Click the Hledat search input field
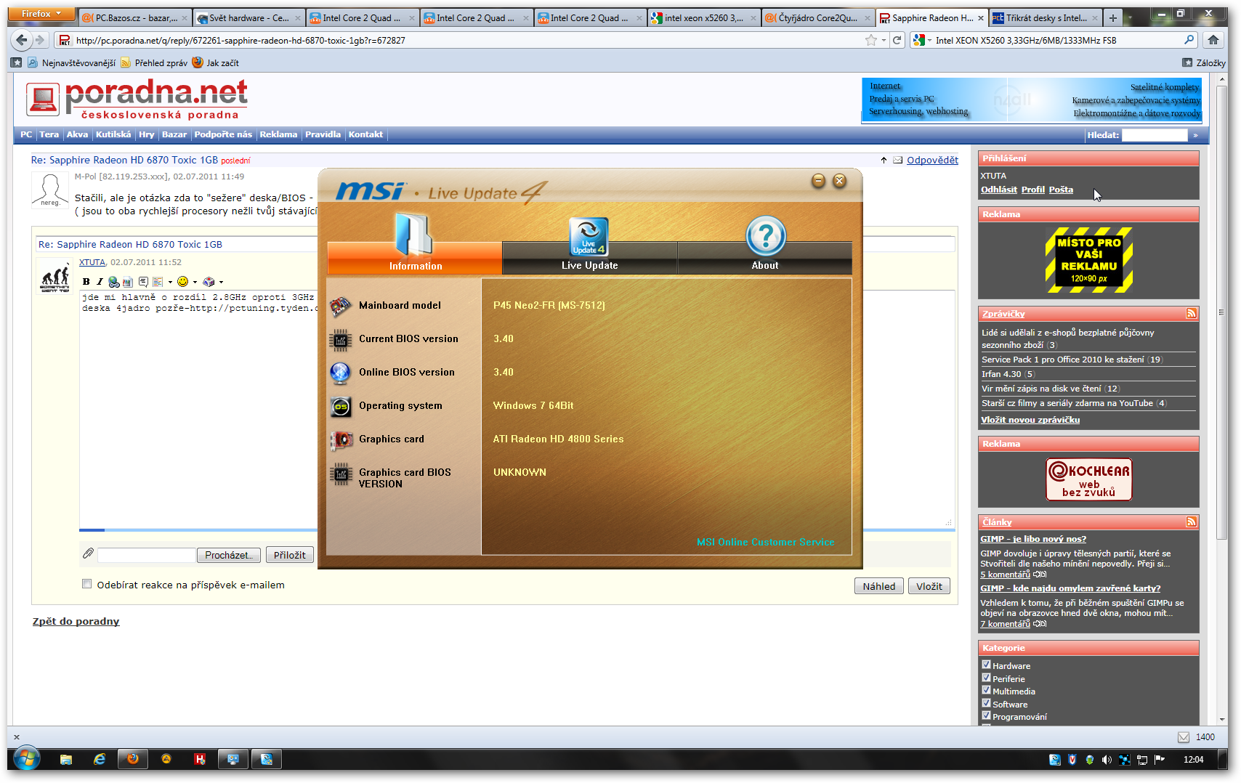This screenshot has width=1241, height=783. point(1155,135)
